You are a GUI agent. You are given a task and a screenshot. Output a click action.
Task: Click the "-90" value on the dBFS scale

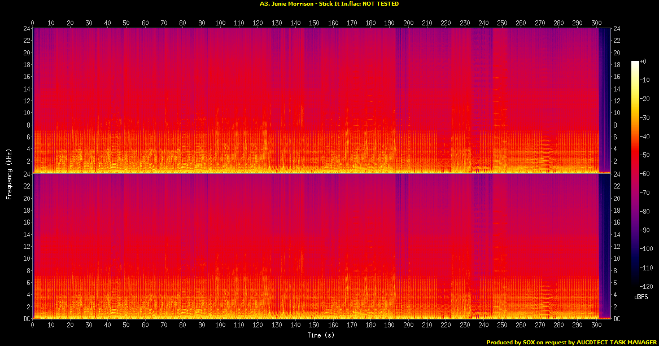click(x=644, y=230)
